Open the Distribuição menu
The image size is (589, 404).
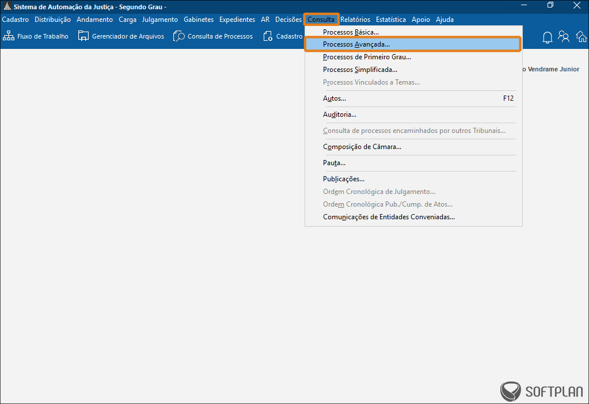52,20
